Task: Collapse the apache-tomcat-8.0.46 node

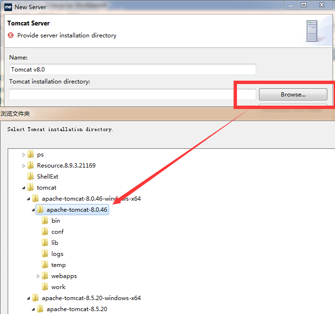Action: point(33,210)
